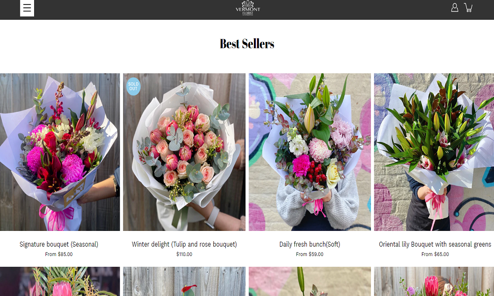This screenshot has height=296, width=494.
Task: Open the red anthurium product thumbnail in second row
Action: coord(184,282)
